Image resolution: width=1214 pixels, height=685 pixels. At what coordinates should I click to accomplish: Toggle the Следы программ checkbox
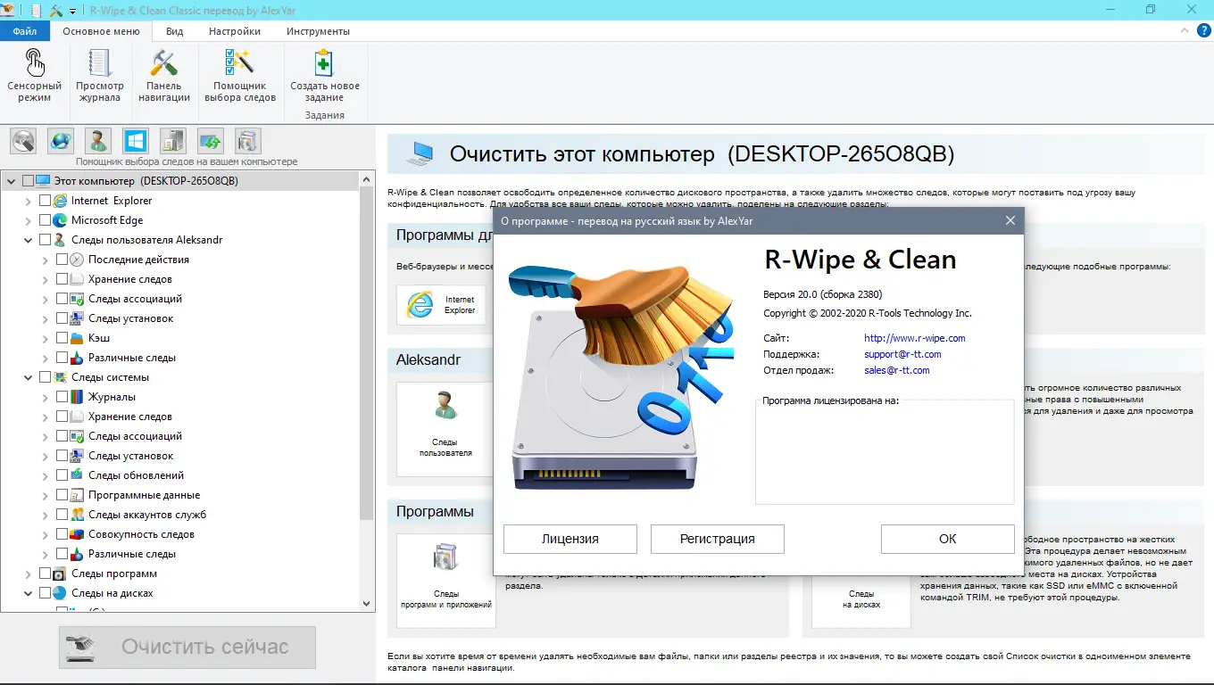pyautogui.click(x=45, y=574)
